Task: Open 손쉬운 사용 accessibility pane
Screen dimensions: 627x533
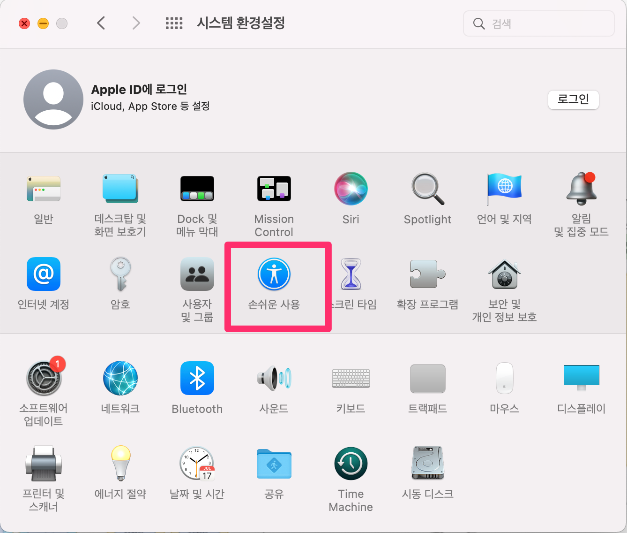Action: (x=274, y=274)
